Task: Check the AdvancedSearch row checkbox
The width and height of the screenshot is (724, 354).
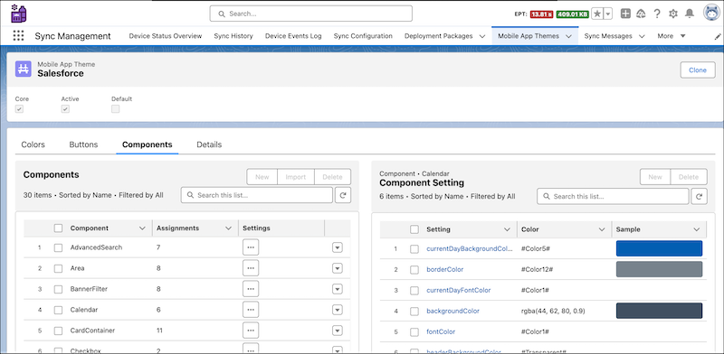Action: click(x=58, y=248)
